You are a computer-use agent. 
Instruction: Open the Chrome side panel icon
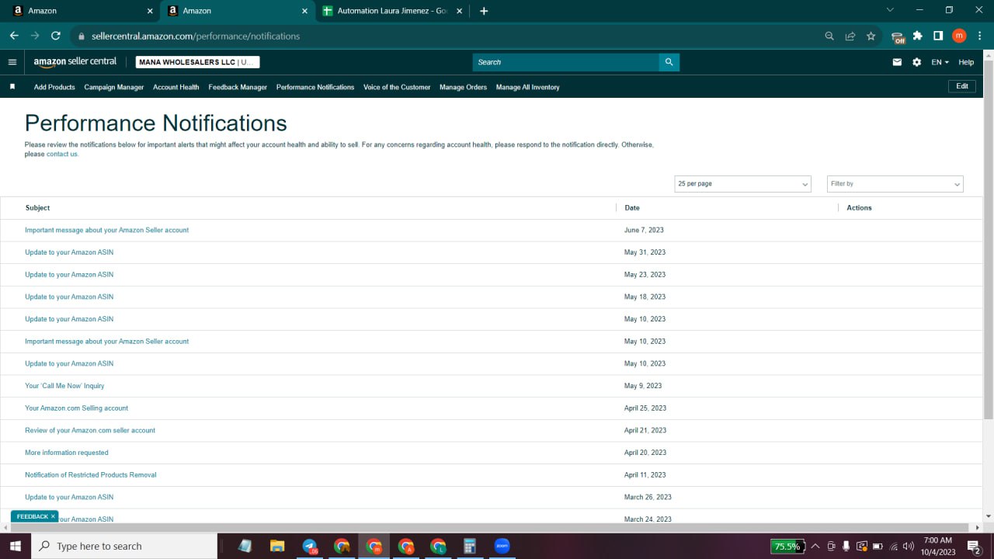(x=938, y=36)
